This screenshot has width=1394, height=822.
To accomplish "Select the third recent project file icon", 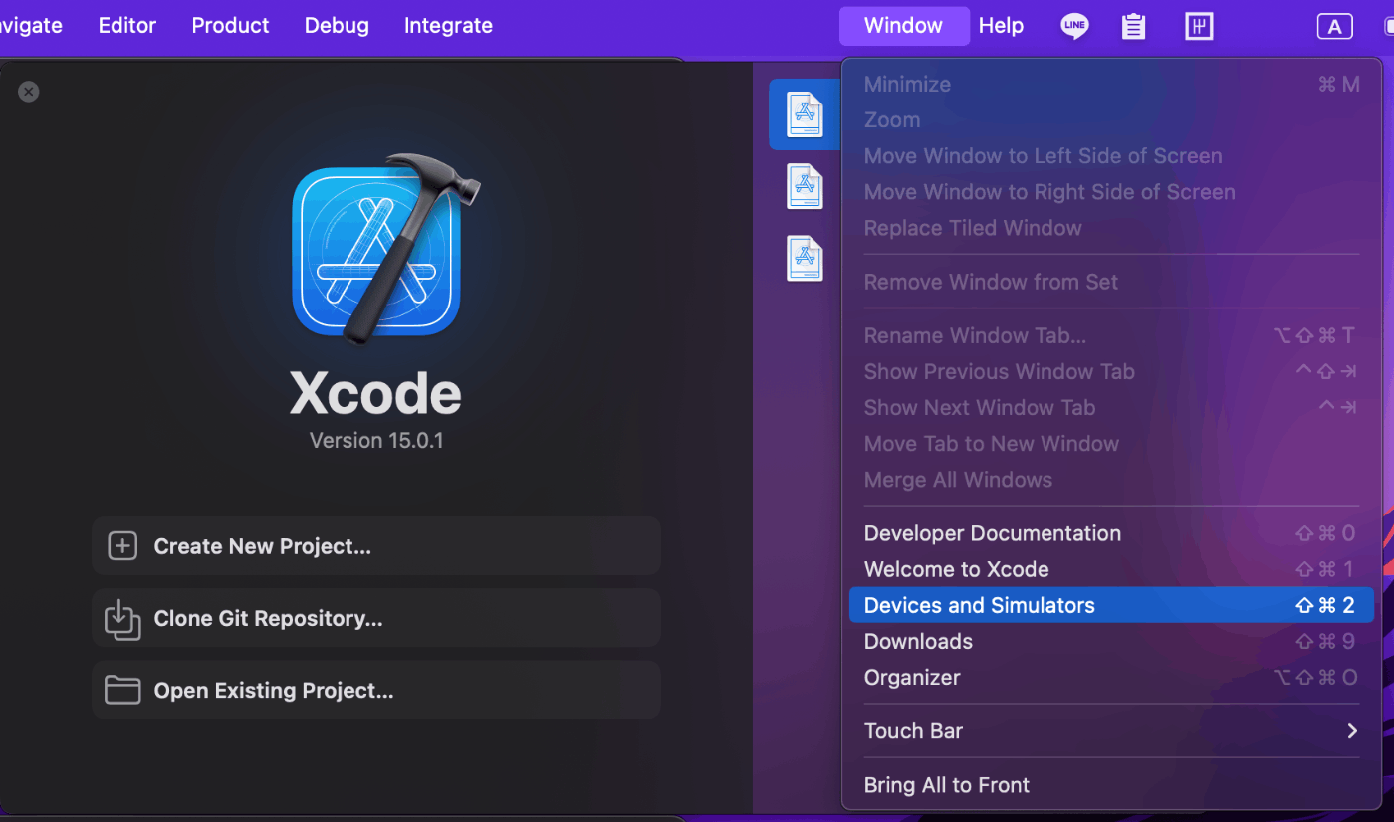I will coord(805,258).
